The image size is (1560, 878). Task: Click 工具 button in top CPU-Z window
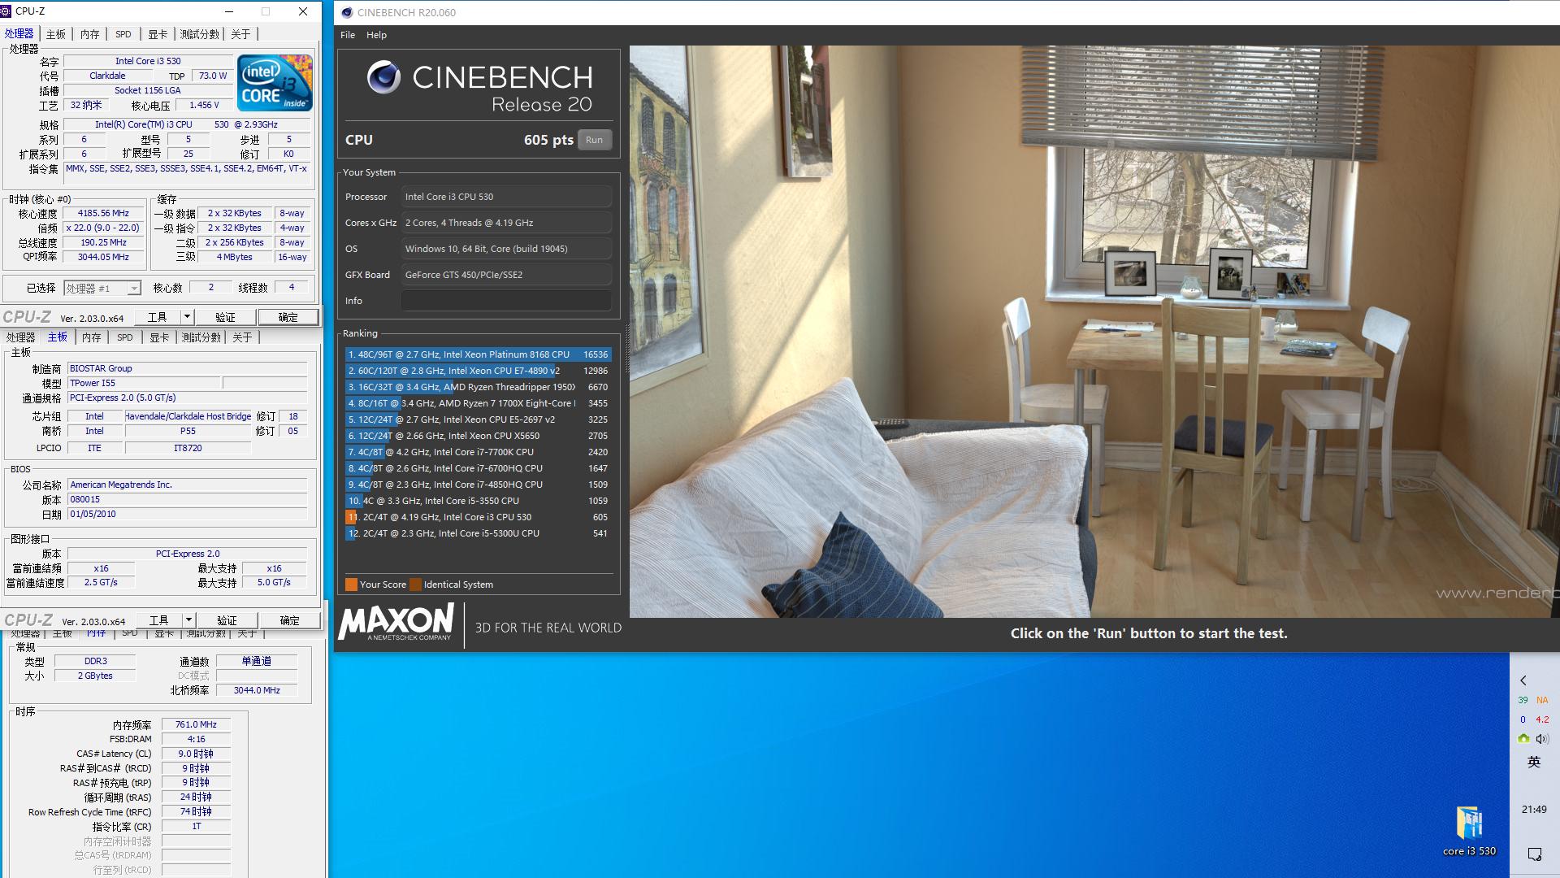(158, 317)
